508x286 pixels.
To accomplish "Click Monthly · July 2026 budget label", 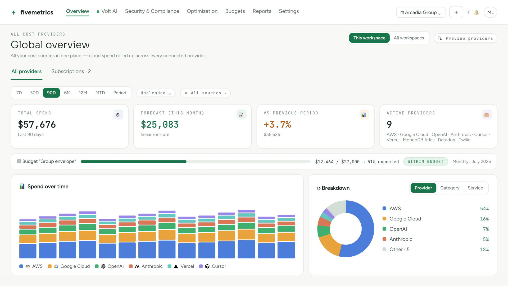I will pyautogui.click(x=471, y=162).
